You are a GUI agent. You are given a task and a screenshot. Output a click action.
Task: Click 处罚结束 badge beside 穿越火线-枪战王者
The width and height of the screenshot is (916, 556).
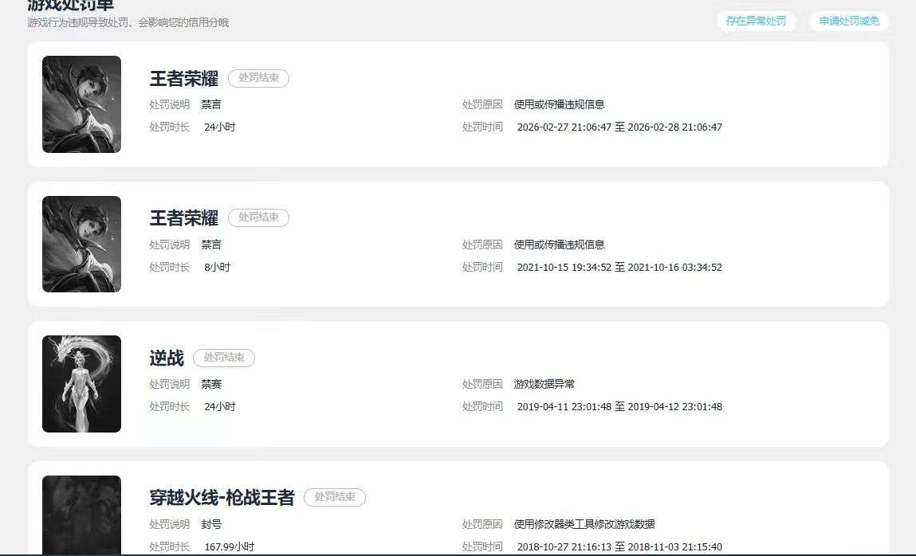(x=335, y=497)
